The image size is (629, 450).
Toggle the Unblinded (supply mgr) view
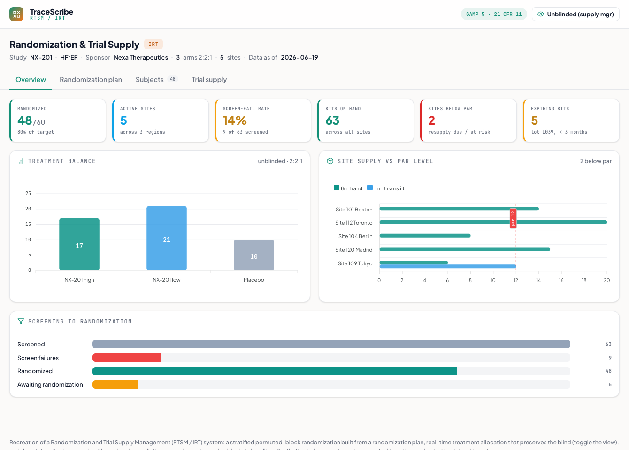tap(575, 14)
